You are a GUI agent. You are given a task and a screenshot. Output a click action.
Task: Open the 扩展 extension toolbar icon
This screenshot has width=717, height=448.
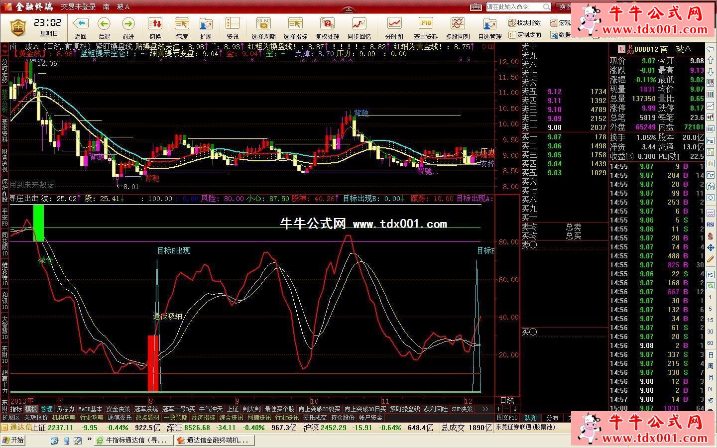click(206, 24)
